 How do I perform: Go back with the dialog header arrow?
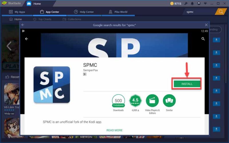pos(23,25)
